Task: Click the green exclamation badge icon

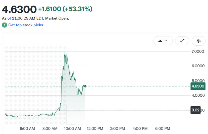Action: (4, 25)
